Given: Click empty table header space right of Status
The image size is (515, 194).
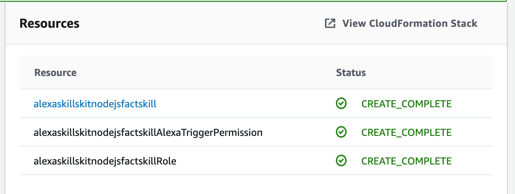Looking at the screenshot, I should [x=430, y=72].
